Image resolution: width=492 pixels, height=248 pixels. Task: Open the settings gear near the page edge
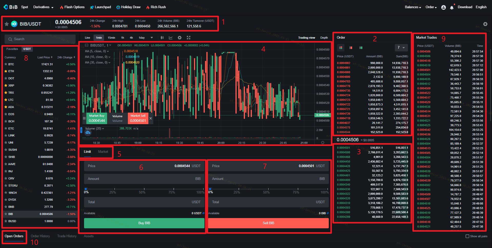(485, 24)
